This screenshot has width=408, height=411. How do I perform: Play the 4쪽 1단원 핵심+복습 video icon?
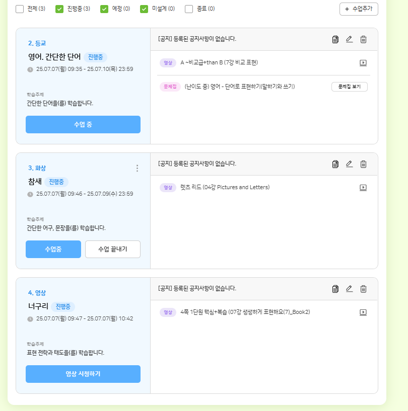tap(363, 312)
